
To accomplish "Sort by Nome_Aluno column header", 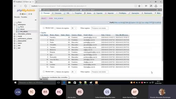I will point(54,35).
